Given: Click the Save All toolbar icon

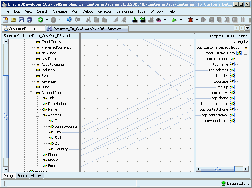Looking at the screenshot, I should tap(29, 20).
